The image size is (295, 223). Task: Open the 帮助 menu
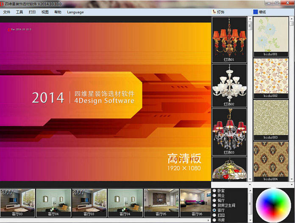pyautogui.click(x=58, y=12)
